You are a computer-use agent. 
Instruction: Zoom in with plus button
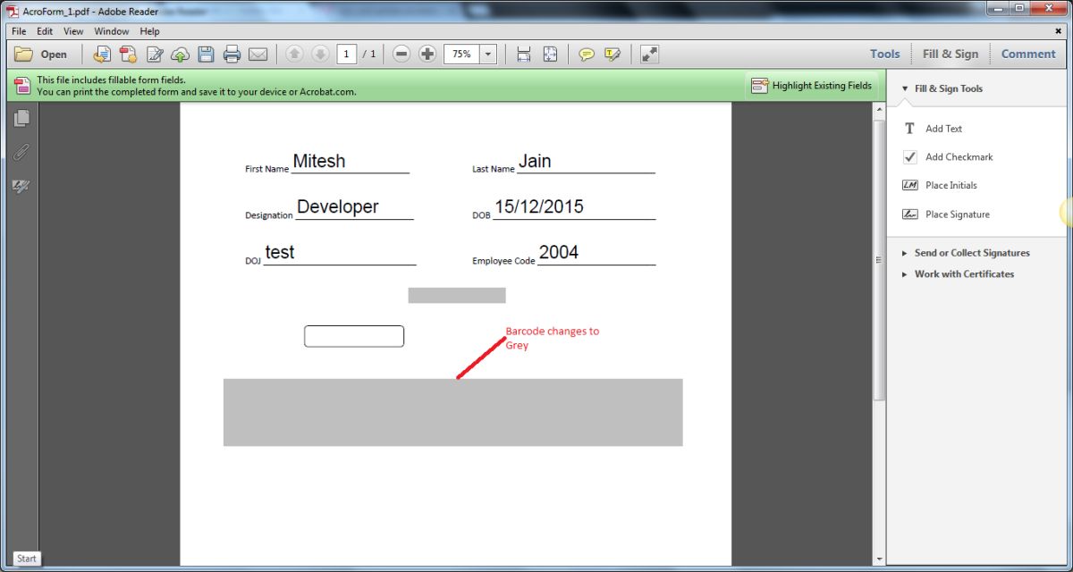(x=427, y=55)
